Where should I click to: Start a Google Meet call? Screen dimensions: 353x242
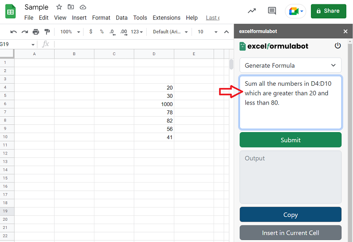(x=294, y=11)
